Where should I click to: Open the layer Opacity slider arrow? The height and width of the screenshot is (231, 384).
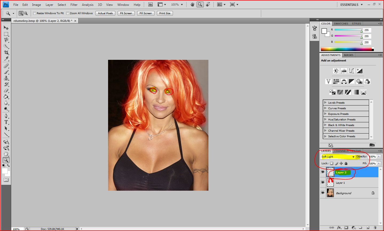click(379, 156)
